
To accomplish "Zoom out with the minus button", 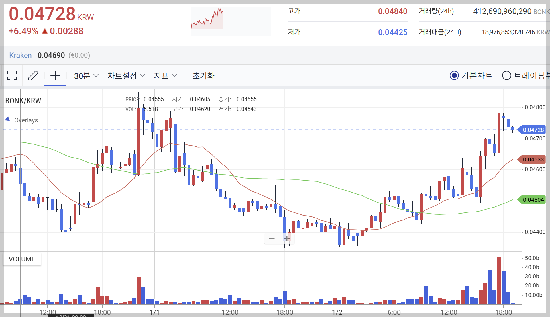I will tap(272, 238).
